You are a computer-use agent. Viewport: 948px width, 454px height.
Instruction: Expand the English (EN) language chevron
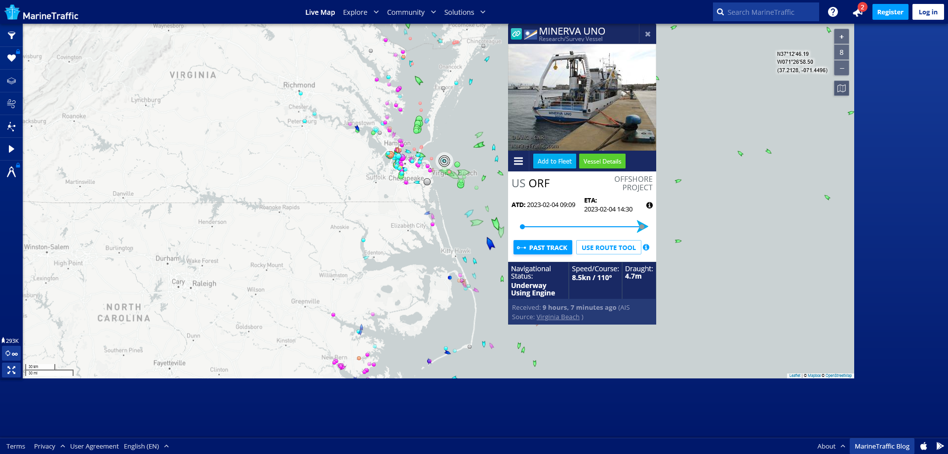coord(166,446)
